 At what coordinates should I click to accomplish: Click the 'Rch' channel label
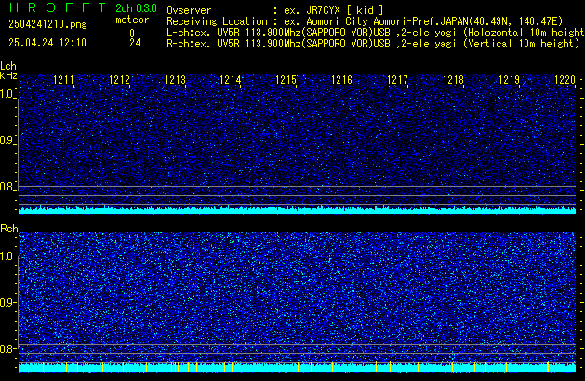9,229
